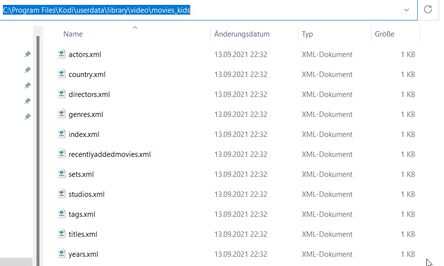The height and width of the screenshot is (266, 444).
Task: Refresh the folder view with reload icon
Action: tap(428, 9)
